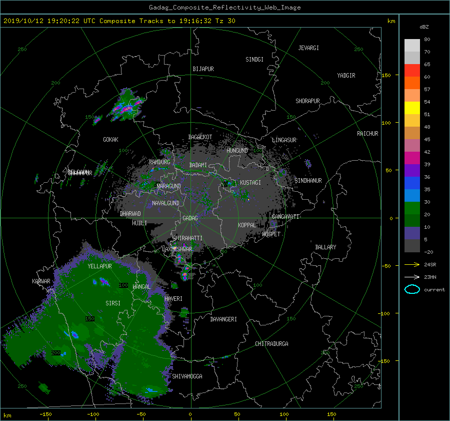Click the '-20' value below the dBZ scale
The height and width of the screenshot is (421, 450).
(x=428, y=252)
